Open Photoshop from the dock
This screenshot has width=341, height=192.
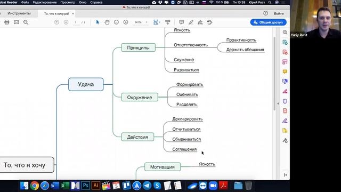tap(85, 186)
